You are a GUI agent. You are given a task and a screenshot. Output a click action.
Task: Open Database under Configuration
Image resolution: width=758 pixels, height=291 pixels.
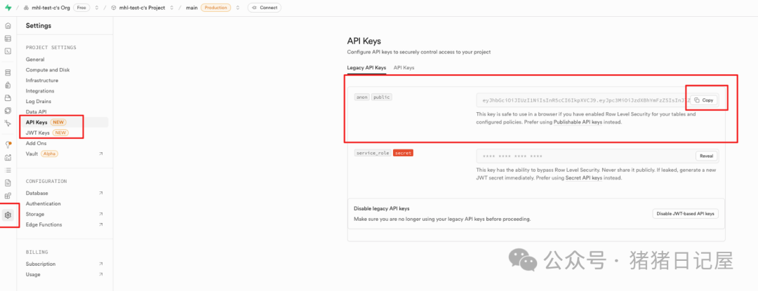pos(36,193)
